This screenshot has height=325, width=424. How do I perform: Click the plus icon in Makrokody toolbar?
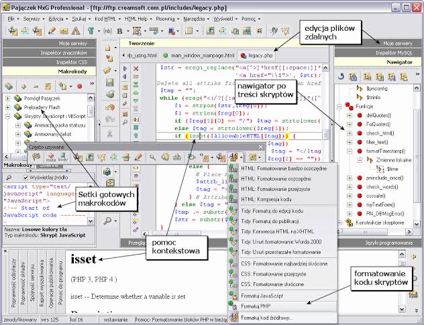23,86
